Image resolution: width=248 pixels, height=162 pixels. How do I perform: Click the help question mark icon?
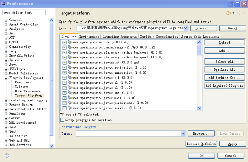coord(7,156)
